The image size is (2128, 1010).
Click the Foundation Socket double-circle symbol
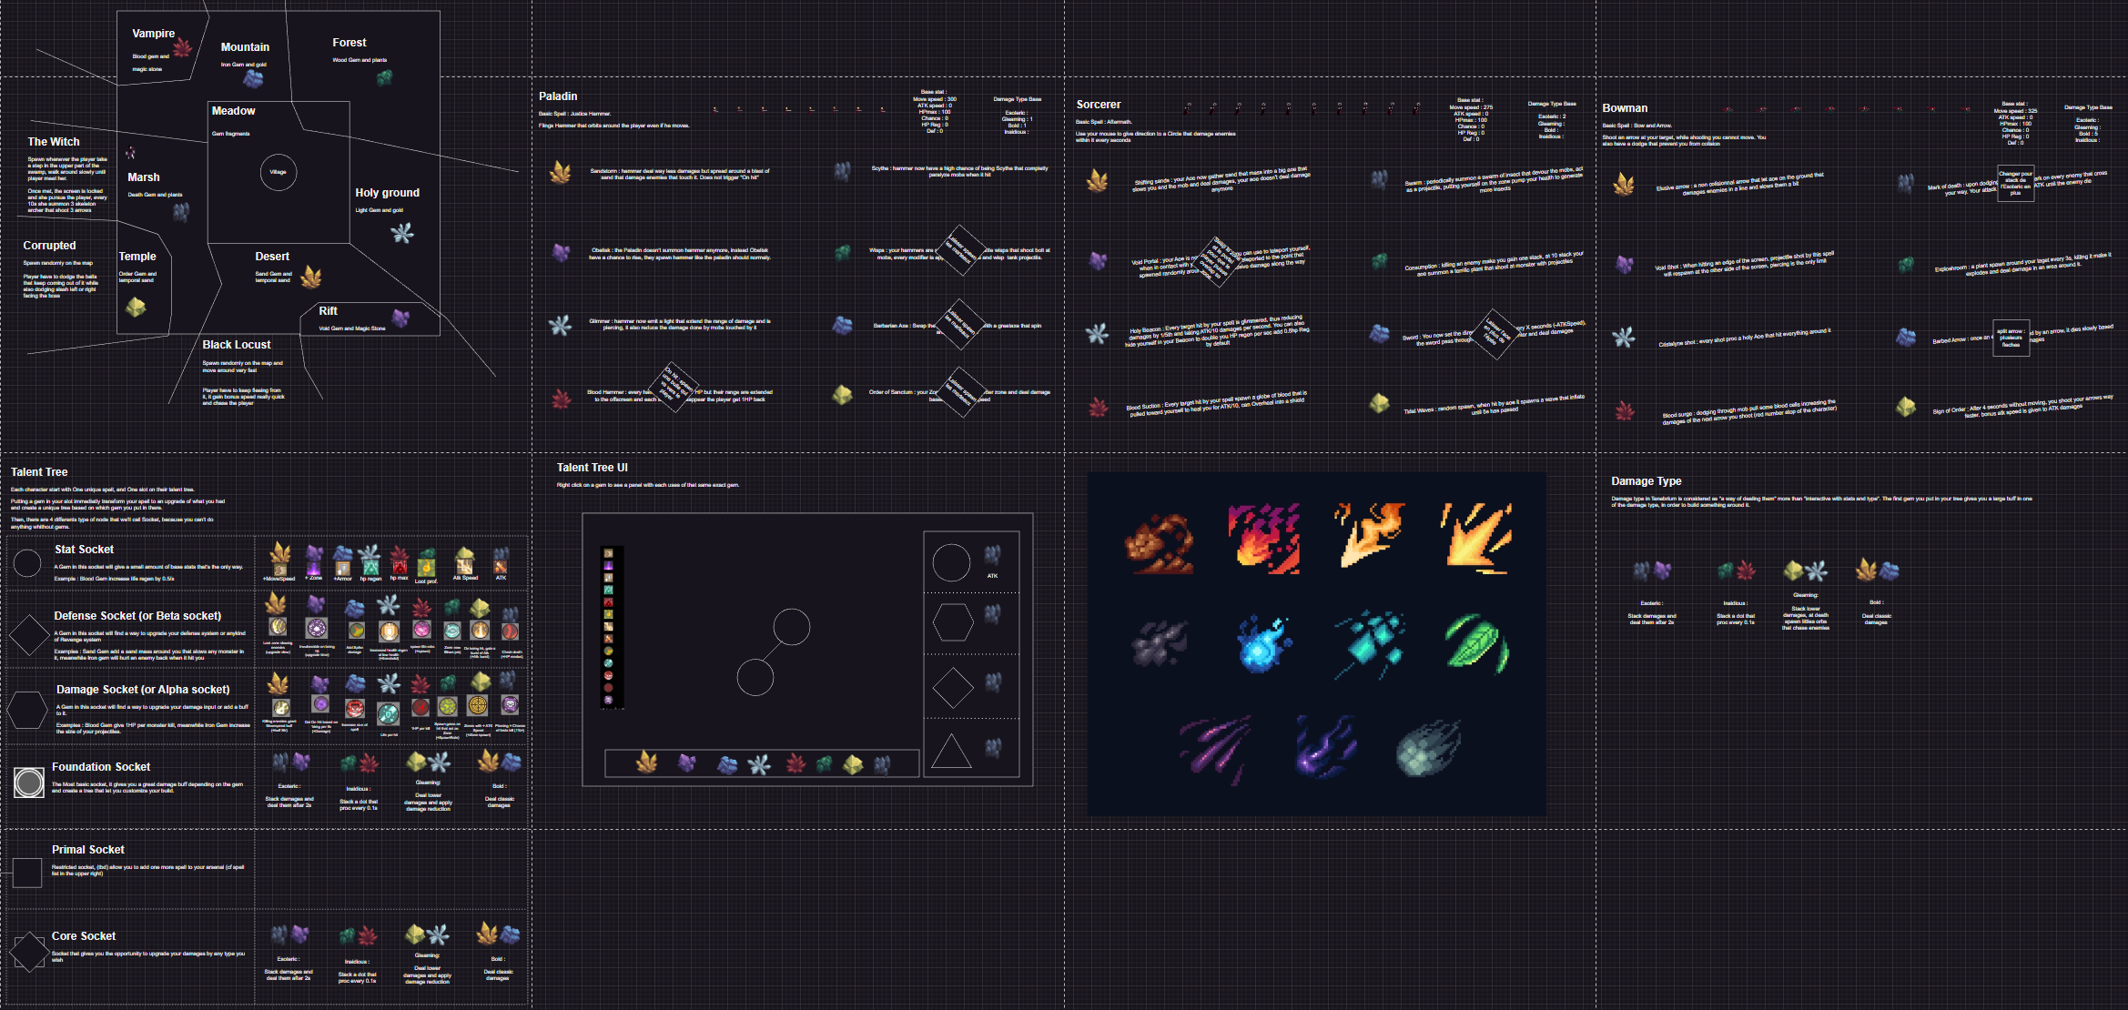point(29,782)
